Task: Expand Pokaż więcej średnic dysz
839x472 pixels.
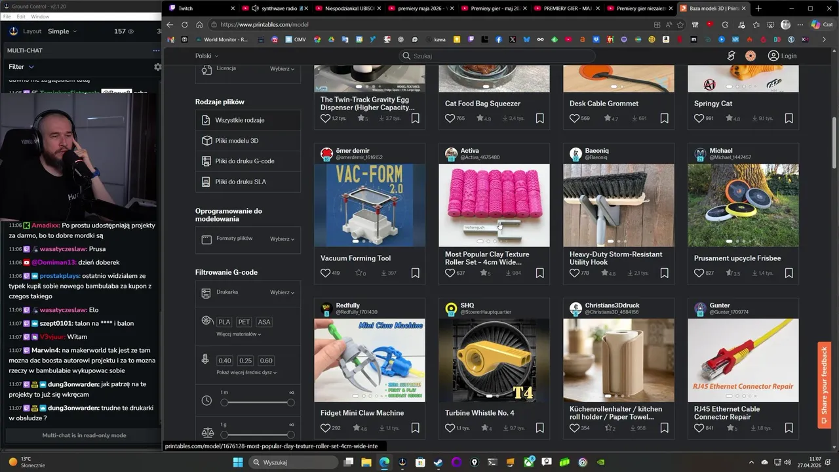Action: click(246, 372)
